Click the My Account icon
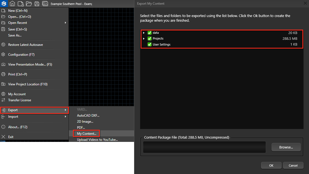 pyautogui.click(x=3, y=94)
